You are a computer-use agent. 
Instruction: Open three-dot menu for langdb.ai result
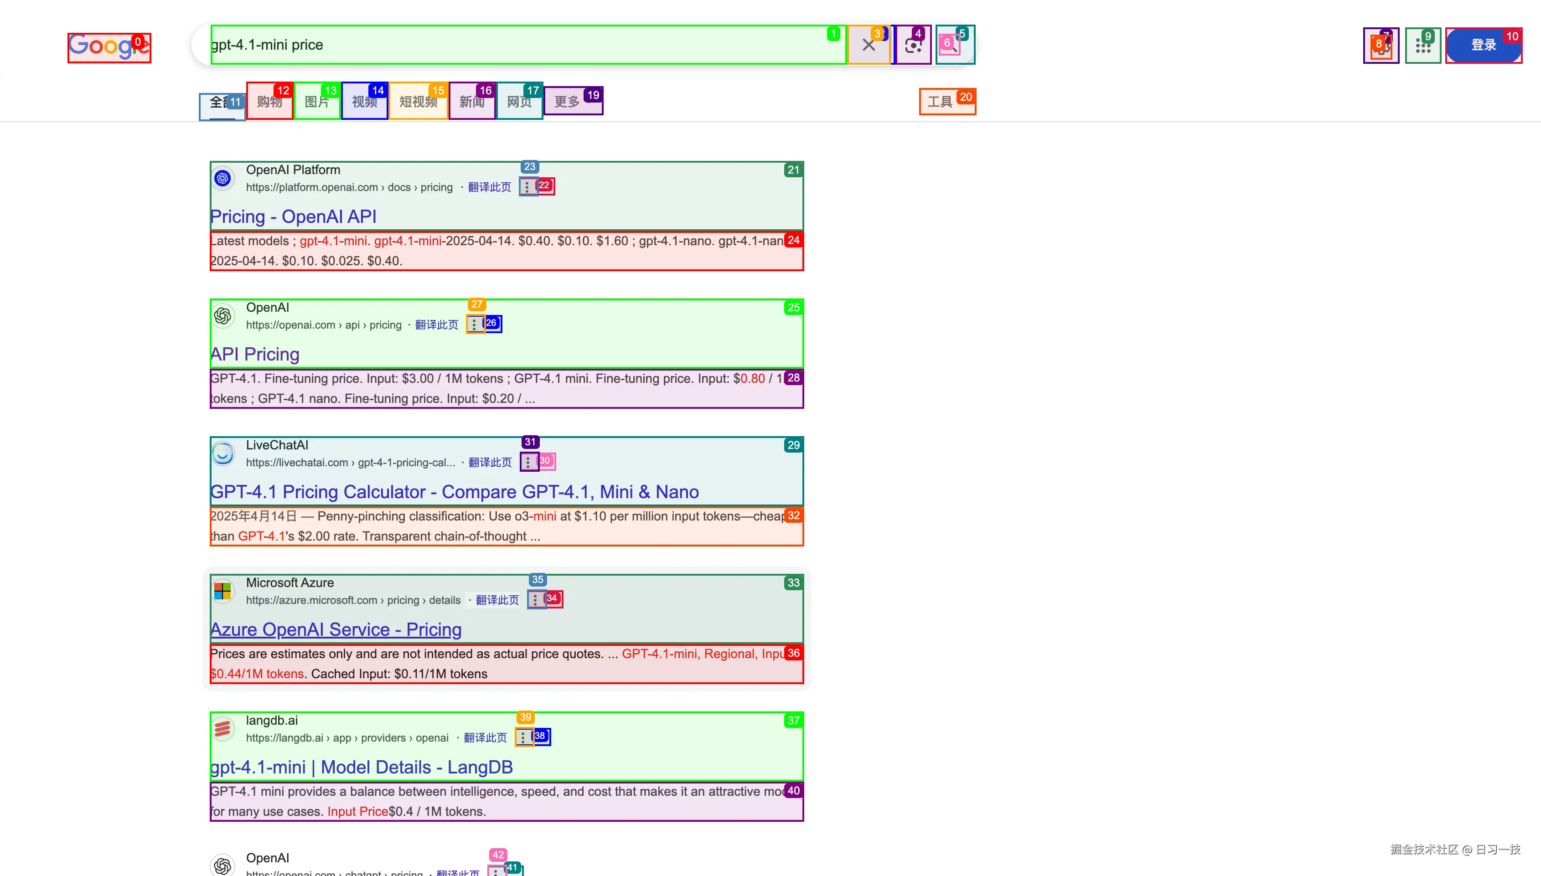click(523, 737)
